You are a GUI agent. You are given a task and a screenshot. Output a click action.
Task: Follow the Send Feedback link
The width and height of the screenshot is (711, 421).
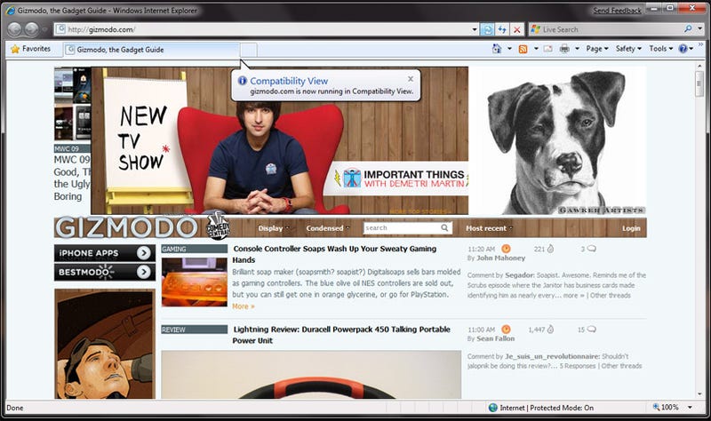click(617, 11)
